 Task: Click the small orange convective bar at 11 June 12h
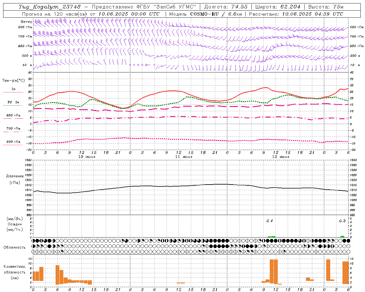(181, 283)
